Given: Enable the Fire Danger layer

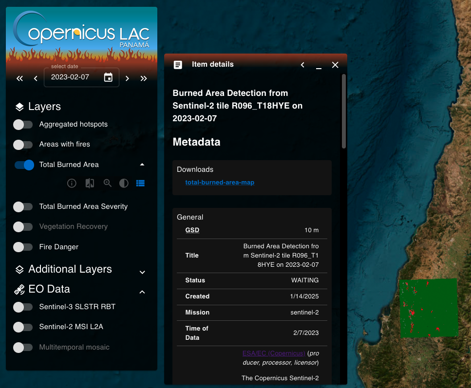Looking at the screenshot, I should pos(23,247).
